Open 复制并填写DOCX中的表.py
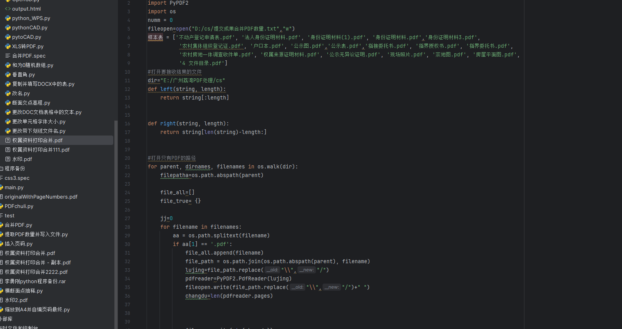 click(43, 84)
